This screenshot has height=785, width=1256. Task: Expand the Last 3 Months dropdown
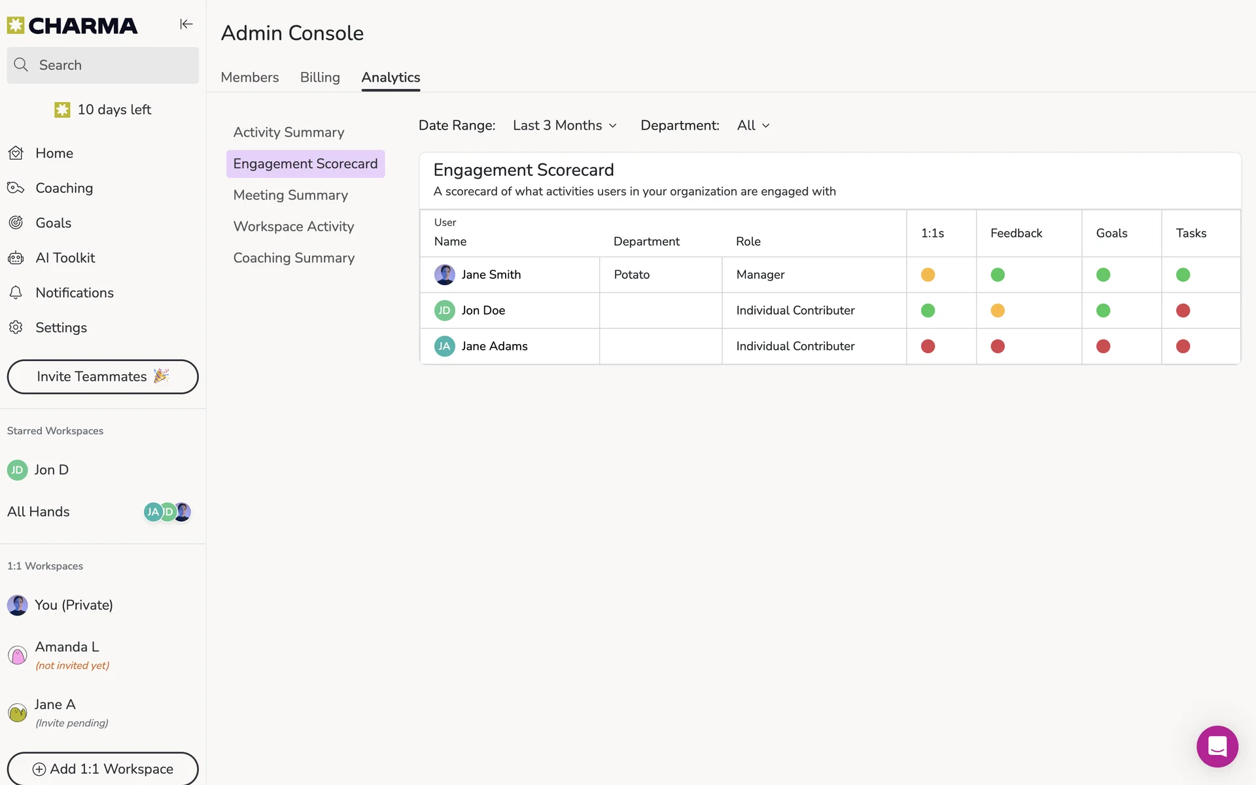click(x=565, y=126)
